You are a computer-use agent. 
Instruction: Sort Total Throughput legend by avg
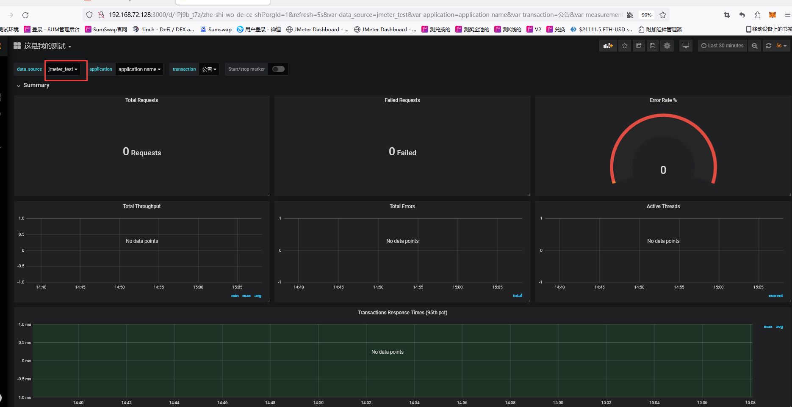[x=258, y=296]
